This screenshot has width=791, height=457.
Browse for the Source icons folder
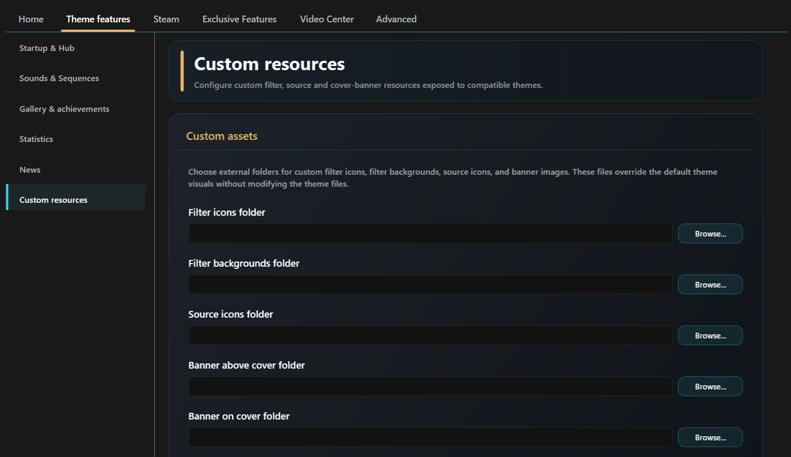(x=710, y=335)
